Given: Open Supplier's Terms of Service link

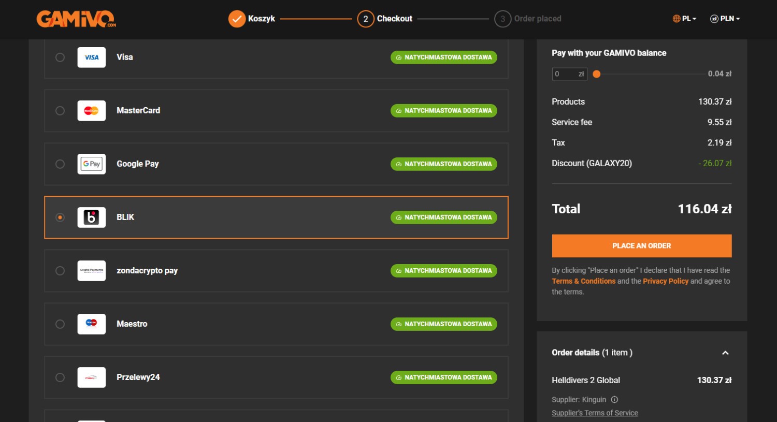Looking at the screenshot, I should point(595,413).
